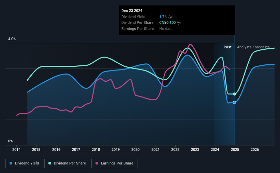Click the Dec 23 2024 tooltip date

coord(132,11)
